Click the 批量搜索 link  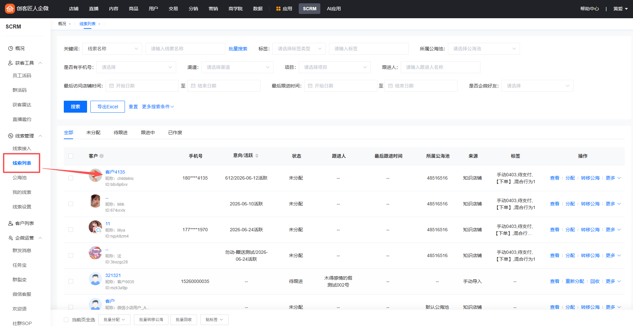pyautogui.click(x=238, y=49)
